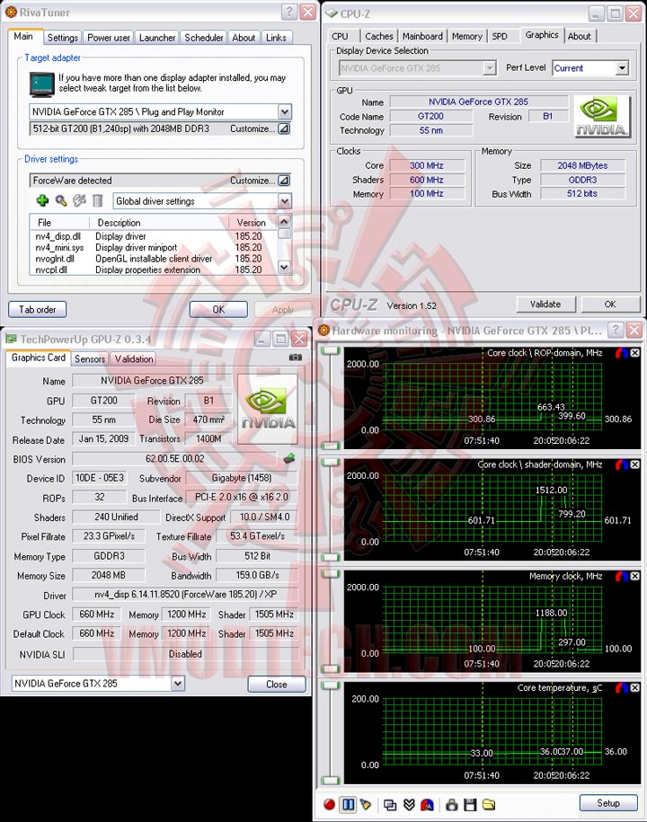
Task: Toggle the blue pause button in Hardware monitoring
Action: click(348, 804)
